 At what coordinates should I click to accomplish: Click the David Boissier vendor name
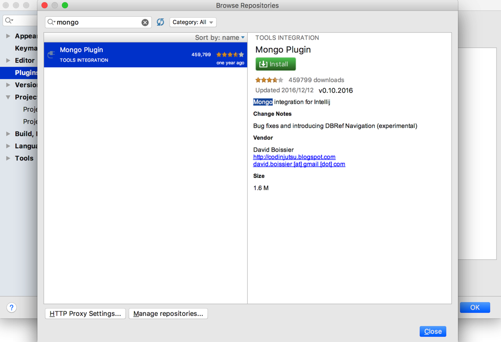point(273,150)
